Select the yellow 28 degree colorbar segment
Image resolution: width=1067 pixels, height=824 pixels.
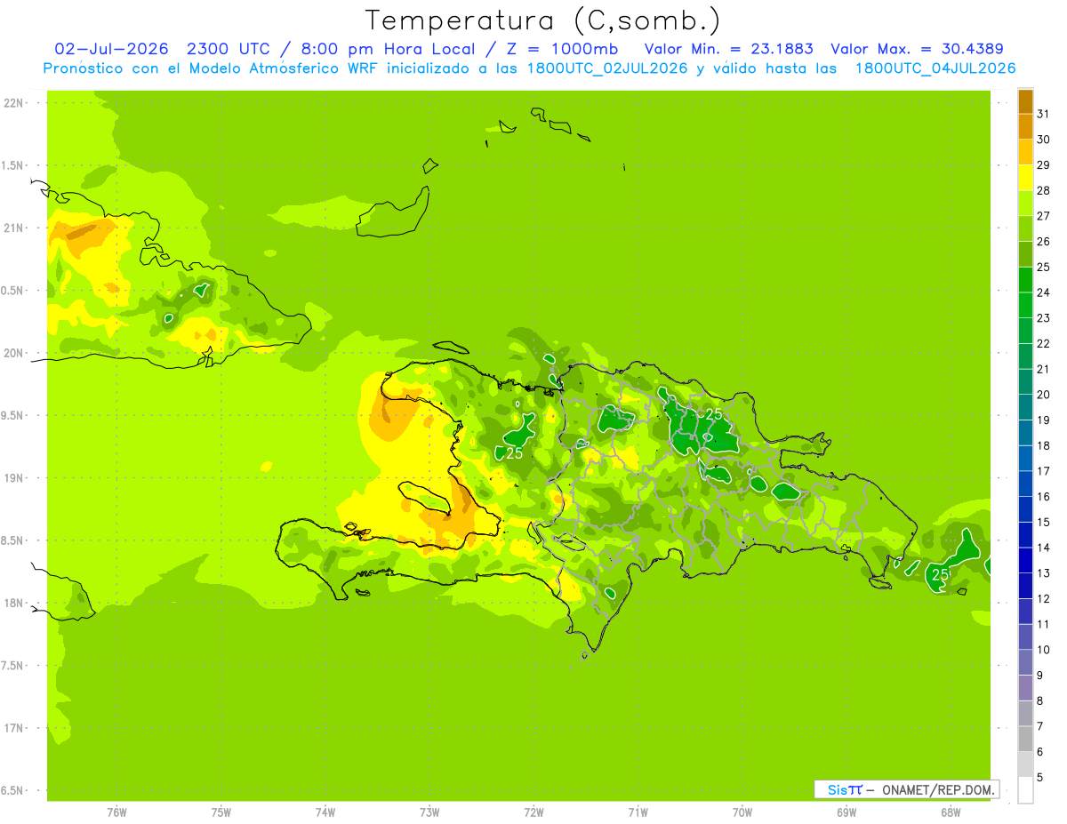1025,178
